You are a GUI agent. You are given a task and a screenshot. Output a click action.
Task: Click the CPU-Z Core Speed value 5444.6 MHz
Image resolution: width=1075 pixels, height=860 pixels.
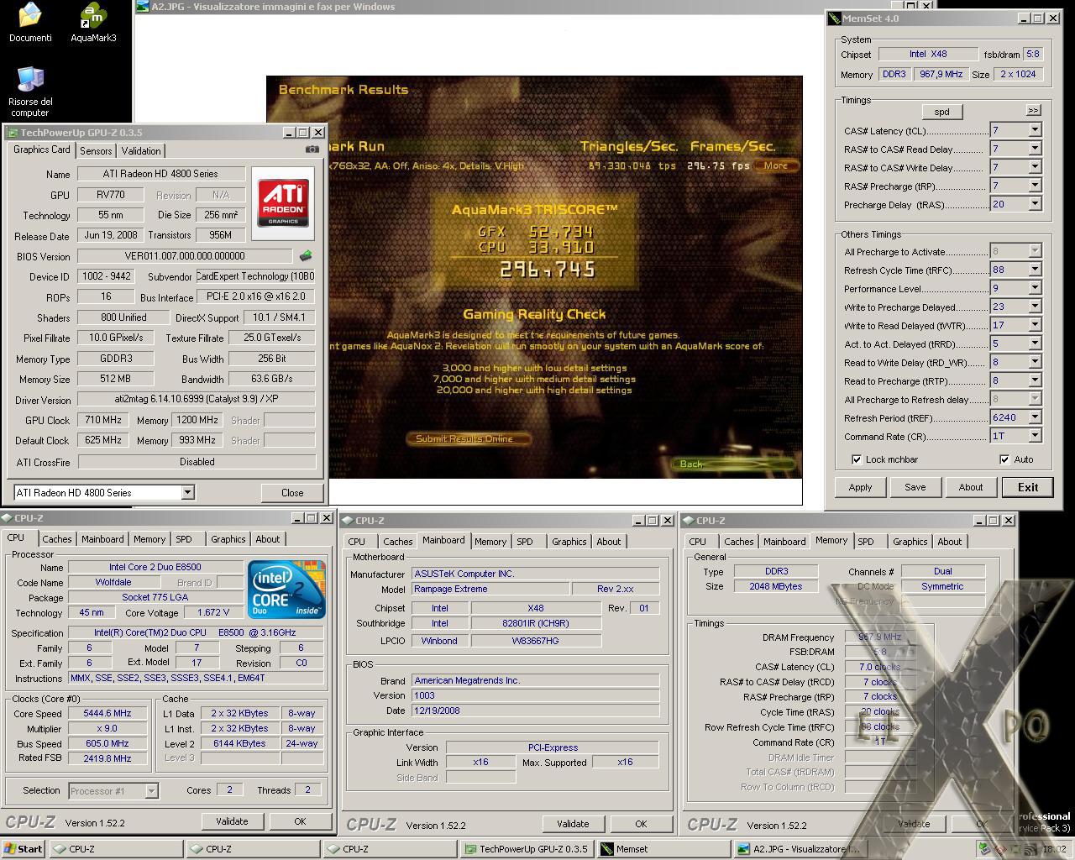click(107, 713)
